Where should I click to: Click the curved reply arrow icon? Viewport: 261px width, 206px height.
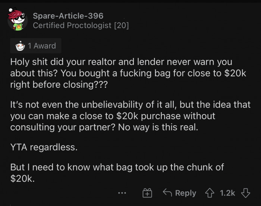167,193
